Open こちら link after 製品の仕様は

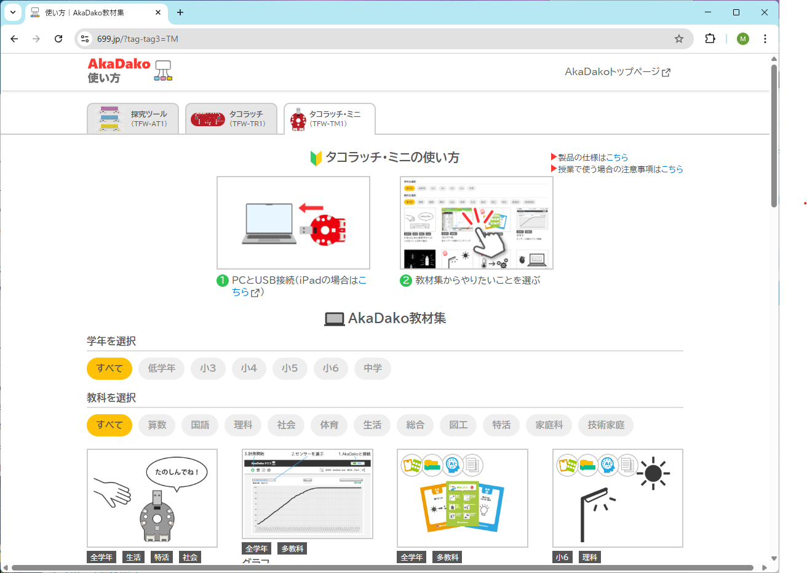coord(617,158)
